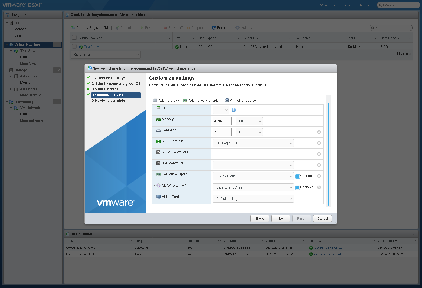This screenshot has height=288, width=422.
Task: Expand the Network Adapter 1 row
Action: point(154,174)
